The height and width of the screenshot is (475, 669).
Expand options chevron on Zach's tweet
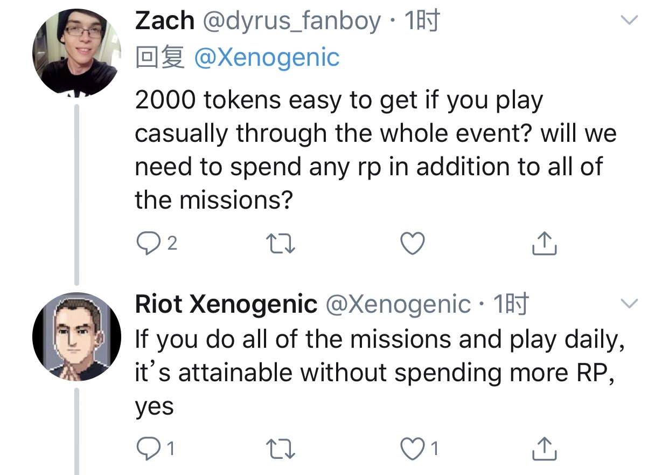[x=629, y=20]
